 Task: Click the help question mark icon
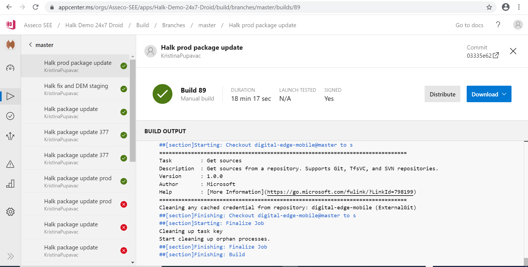pyautogui.click(x=498, y=25)
